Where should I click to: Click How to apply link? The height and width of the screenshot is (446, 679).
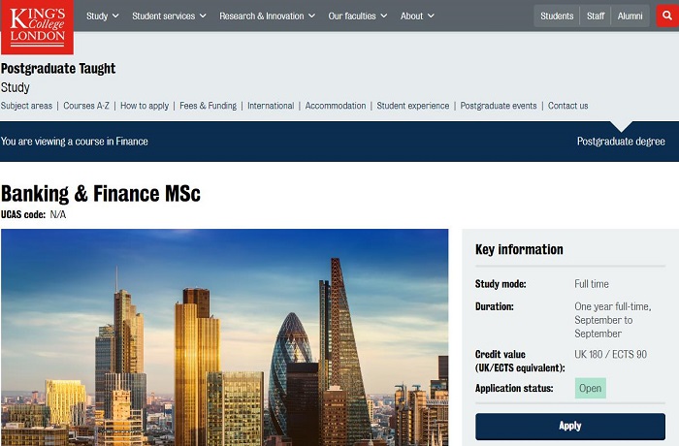click(x=145, y=106)
